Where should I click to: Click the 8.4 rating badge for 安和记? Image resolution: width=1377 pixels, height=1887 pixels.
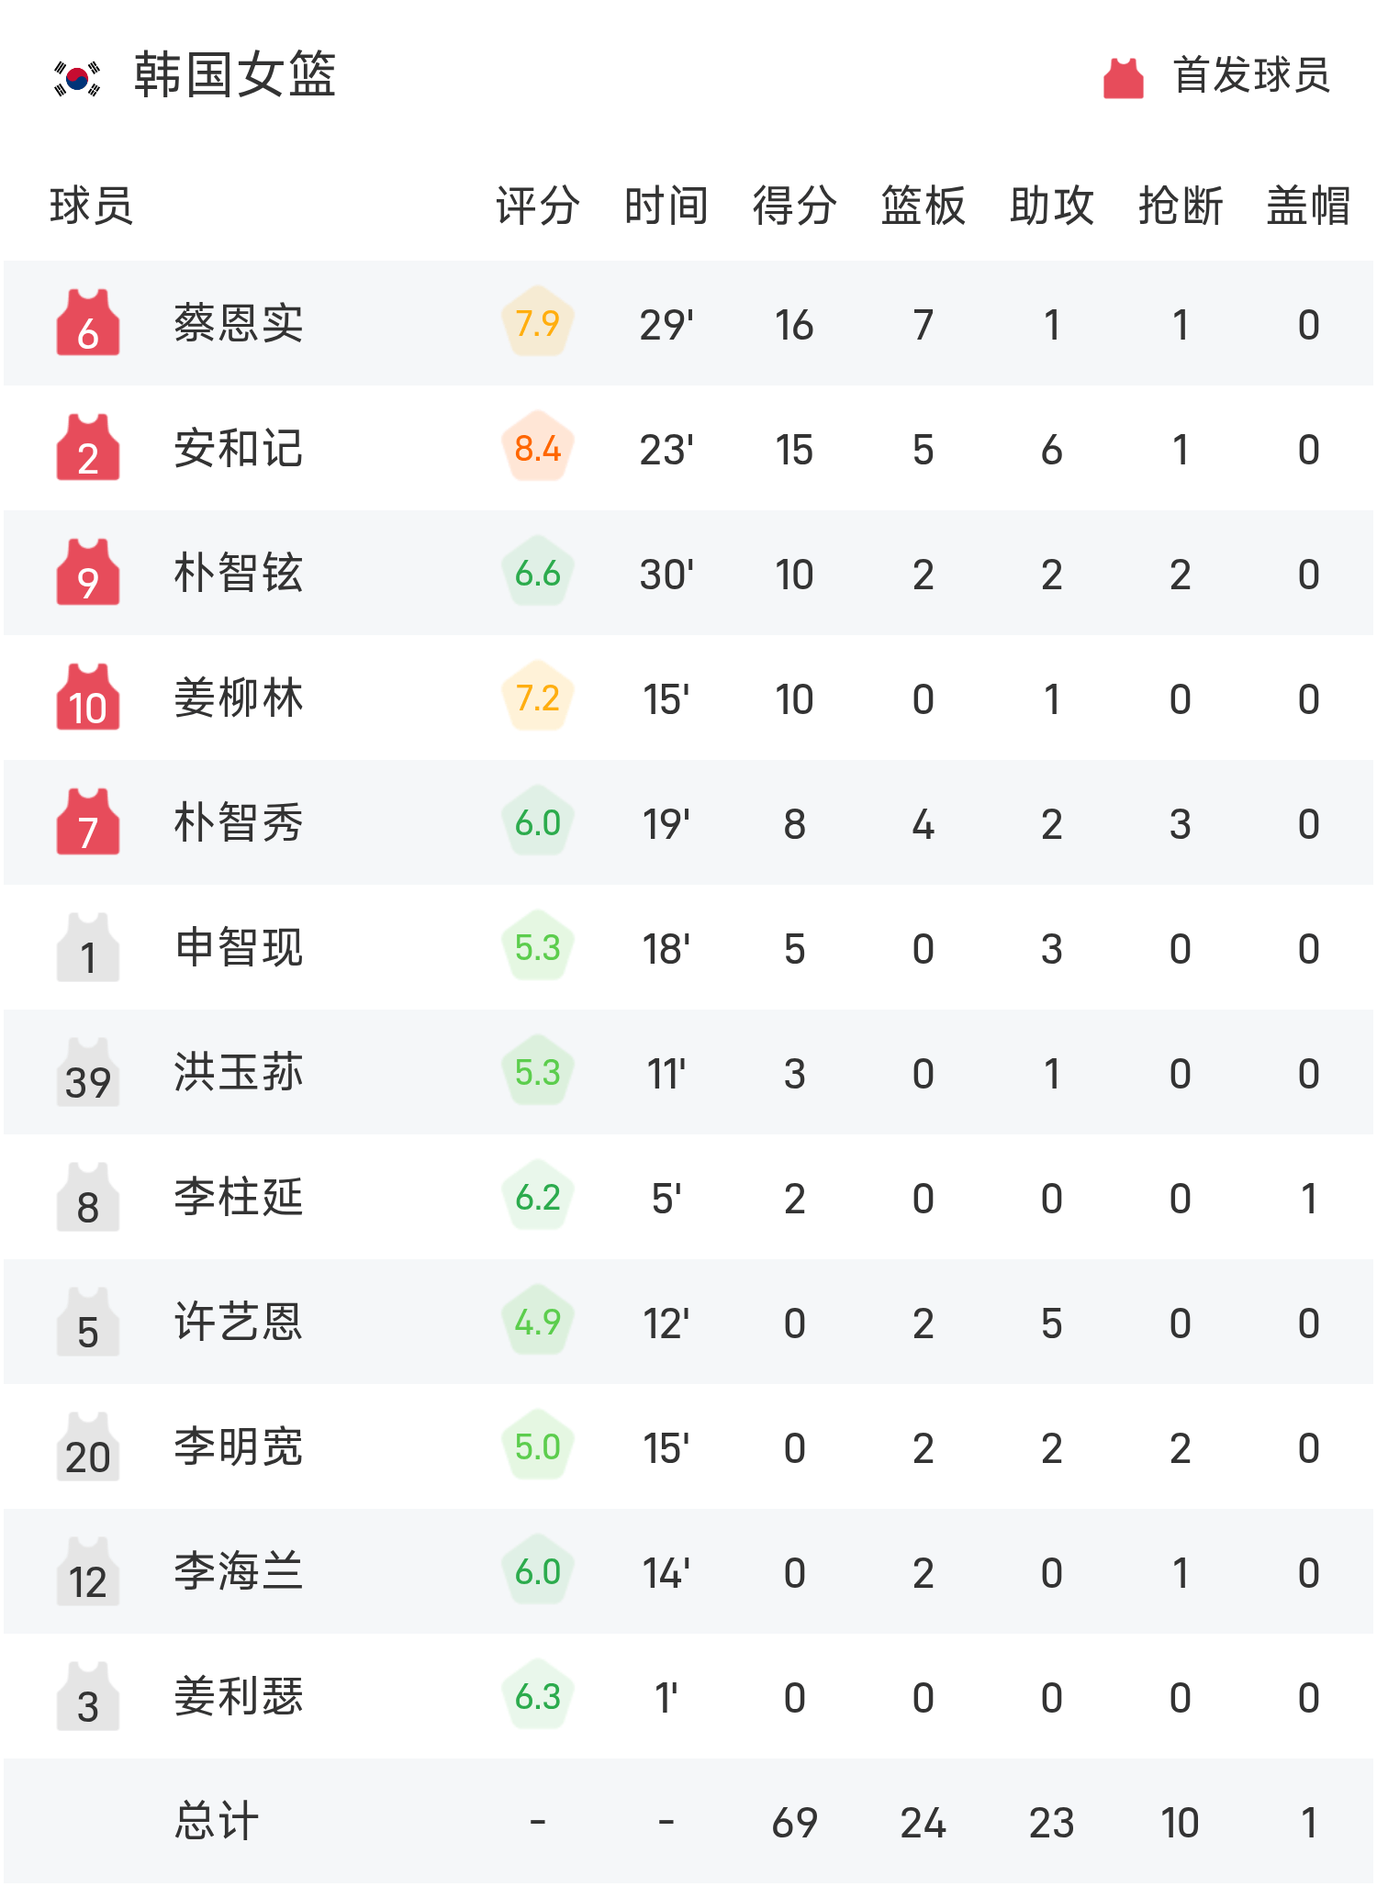(538, 448)
